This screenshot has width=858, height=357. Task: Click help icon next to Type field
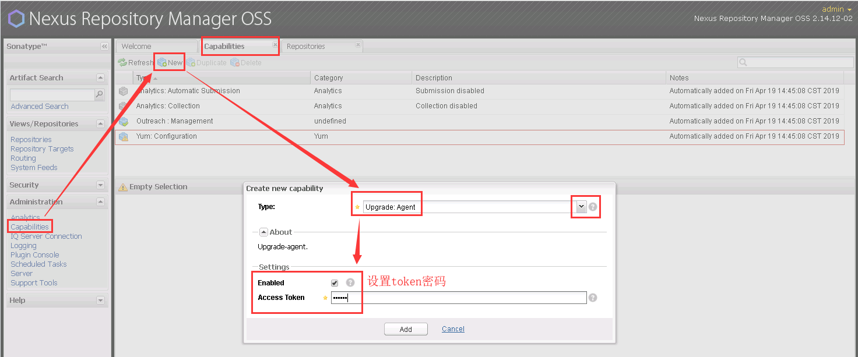[593, 207]
